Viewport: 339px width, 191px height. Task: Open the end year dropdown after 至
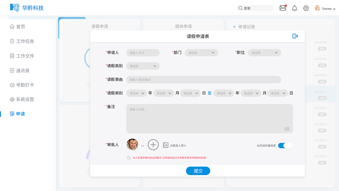tap(224, 93)
